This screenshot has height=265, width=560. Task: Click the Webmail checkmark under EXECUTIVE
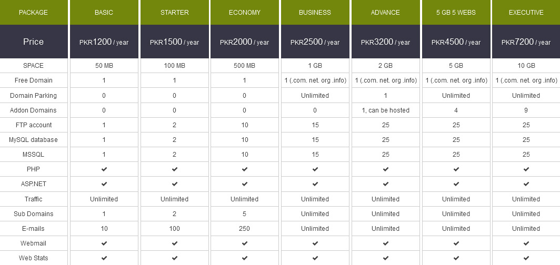coord(526,243)
